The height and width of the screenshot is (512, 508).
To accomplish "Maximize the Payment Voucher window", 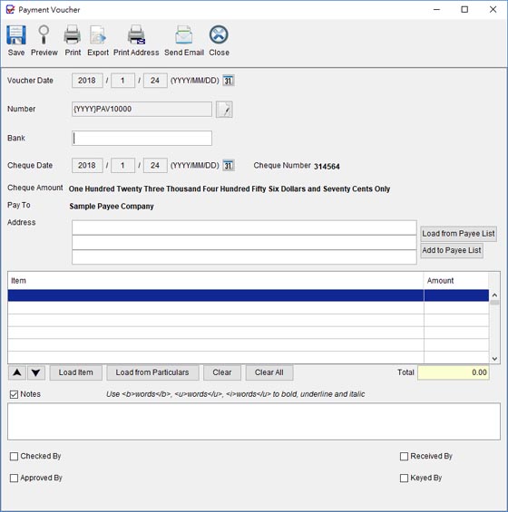I will (464, 9).
